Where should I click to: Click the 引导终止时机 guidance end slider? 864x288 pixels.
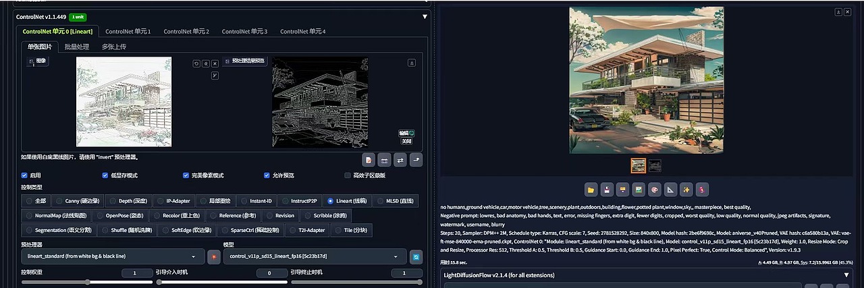coord(357,283)
